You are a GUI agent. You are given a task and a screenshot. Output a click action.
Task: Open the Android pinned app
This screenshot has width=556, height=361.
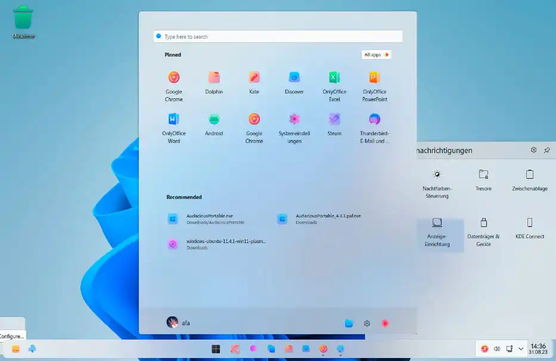[214, 125]
